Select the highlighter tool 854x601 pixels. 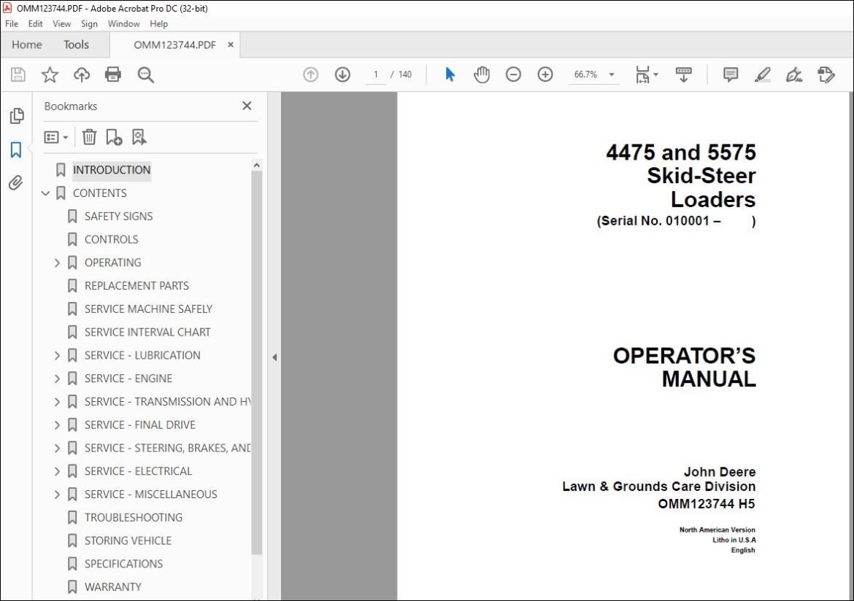coord(762,74)
